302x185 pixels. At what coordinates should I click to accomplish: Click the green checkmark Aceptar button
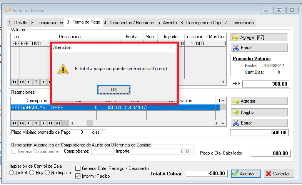246,174
